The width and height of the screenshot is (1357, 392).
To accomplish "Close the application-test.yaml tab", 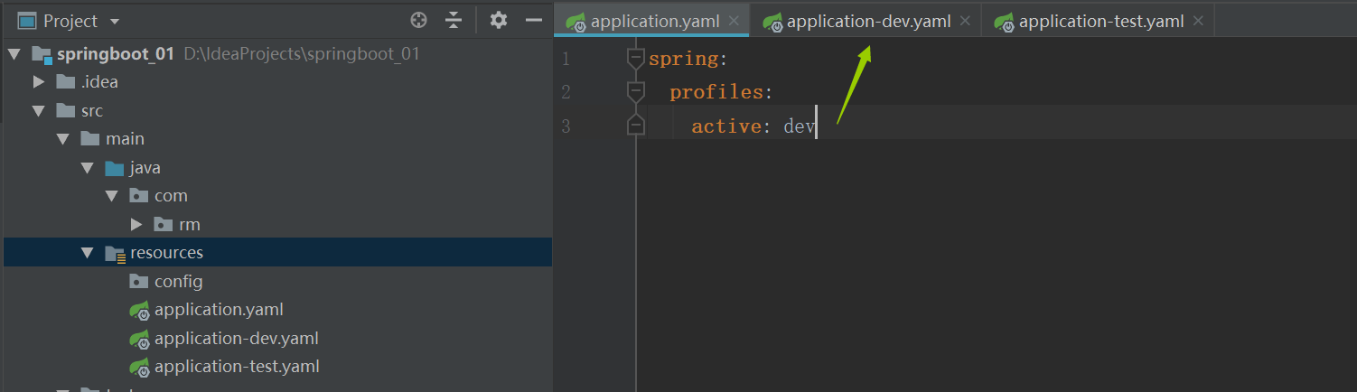I will (x=1198, y=21).
